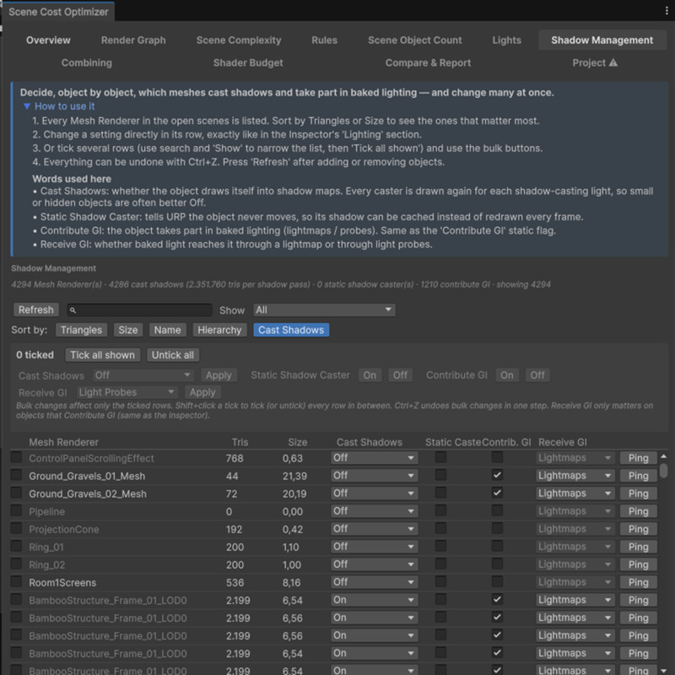Set Static Shadow Caster bulk Off

[400, 375]
